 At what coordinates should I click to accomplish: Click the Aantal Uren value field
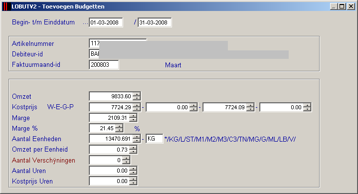pyautogui.click(x=109, y=171)
